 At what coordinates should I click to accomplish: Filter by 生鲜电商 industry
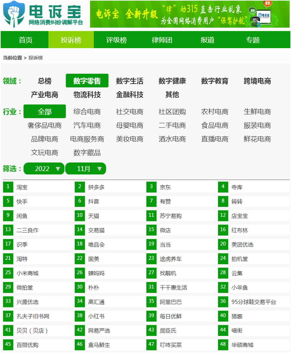[x=257, y=112]
